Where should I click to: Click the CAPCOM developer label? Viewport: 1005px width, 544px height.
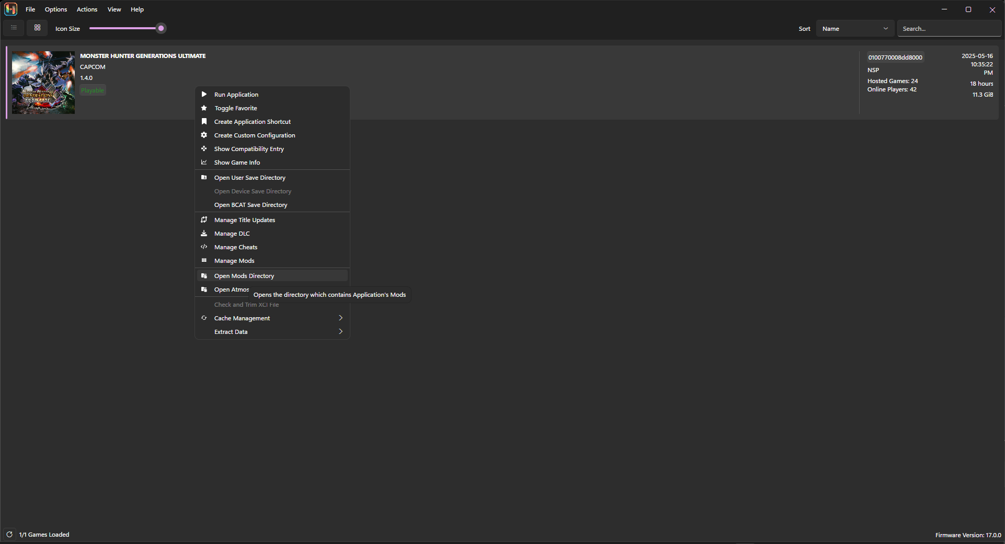[93, 67]
